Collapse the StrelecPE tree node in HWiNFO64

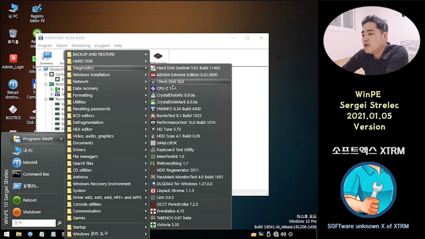coord(40,69)
